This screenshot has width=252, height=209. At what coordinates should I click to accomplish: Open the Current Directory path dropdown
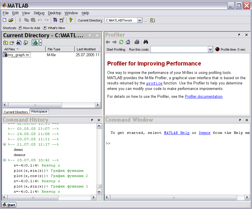pos(140,20)
